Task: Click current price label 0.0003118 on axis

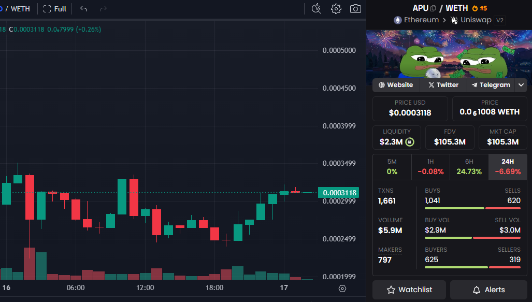Action: click(x=338, y=193)
